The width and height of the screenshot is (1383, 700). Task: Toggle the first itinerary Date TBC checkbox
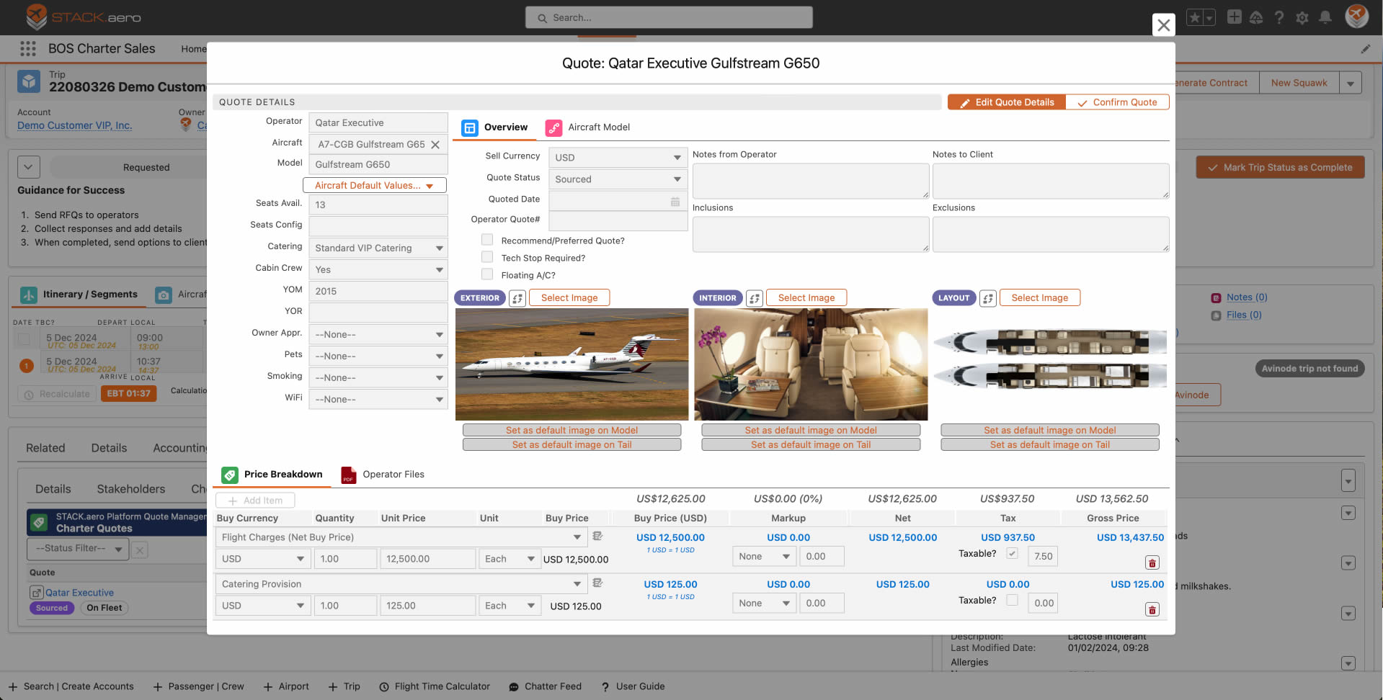point(24,338)
